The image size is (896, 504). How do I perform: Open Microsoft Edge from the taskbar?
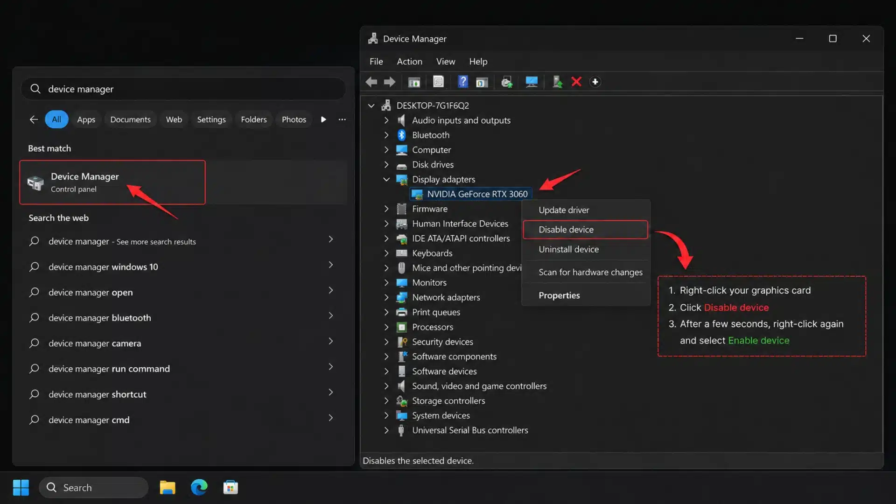point(199,488)
